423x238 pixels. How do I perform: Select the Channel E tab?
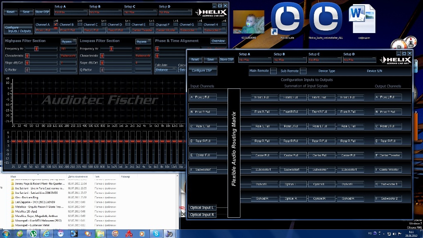138,25
